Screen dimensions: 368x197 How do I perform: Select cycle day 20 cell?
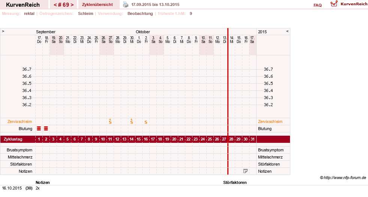click(x=174, y=139)
